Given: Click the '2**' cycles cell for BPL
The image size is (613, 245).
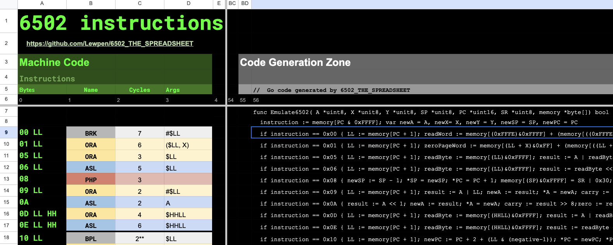Looking at the screenshot, I should coord(140,238).
